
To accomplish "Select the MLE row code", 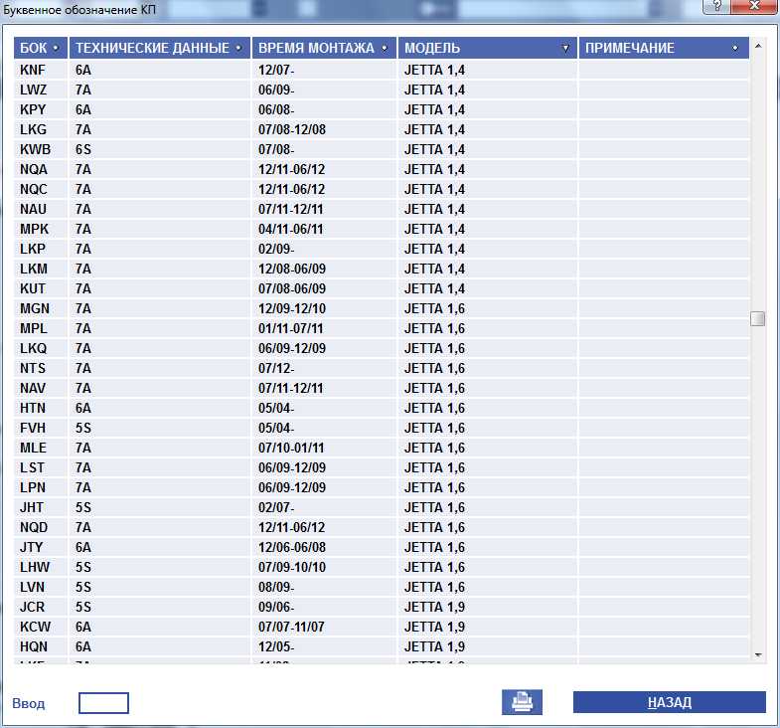I will [34, 449].
